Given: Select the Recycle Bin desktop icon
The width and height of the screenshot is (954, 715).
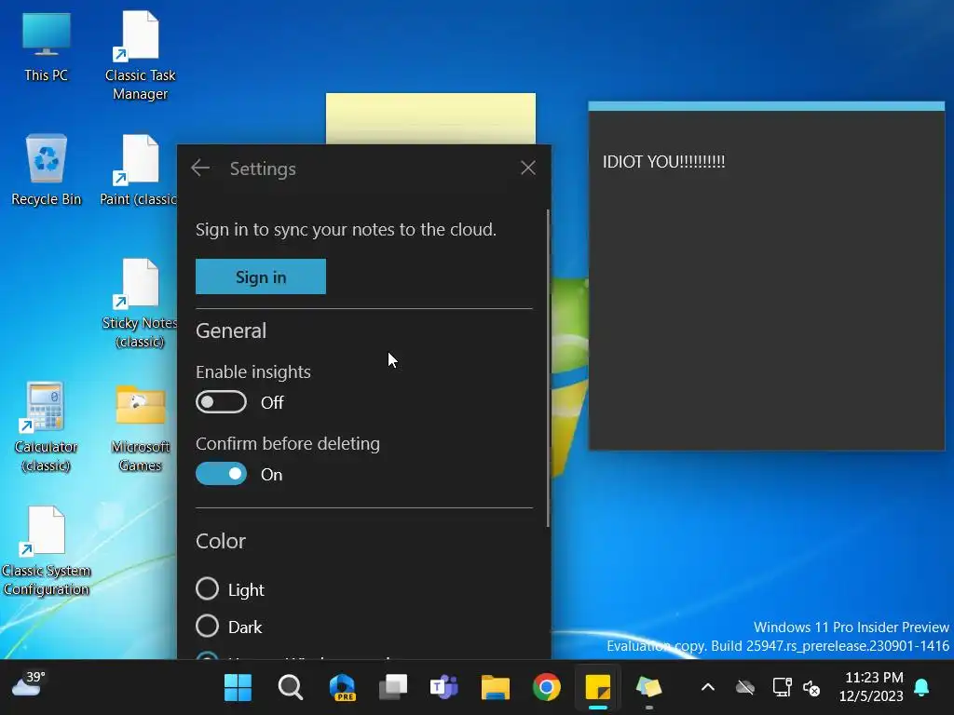Looking at the screenshot, I should 47,170.
